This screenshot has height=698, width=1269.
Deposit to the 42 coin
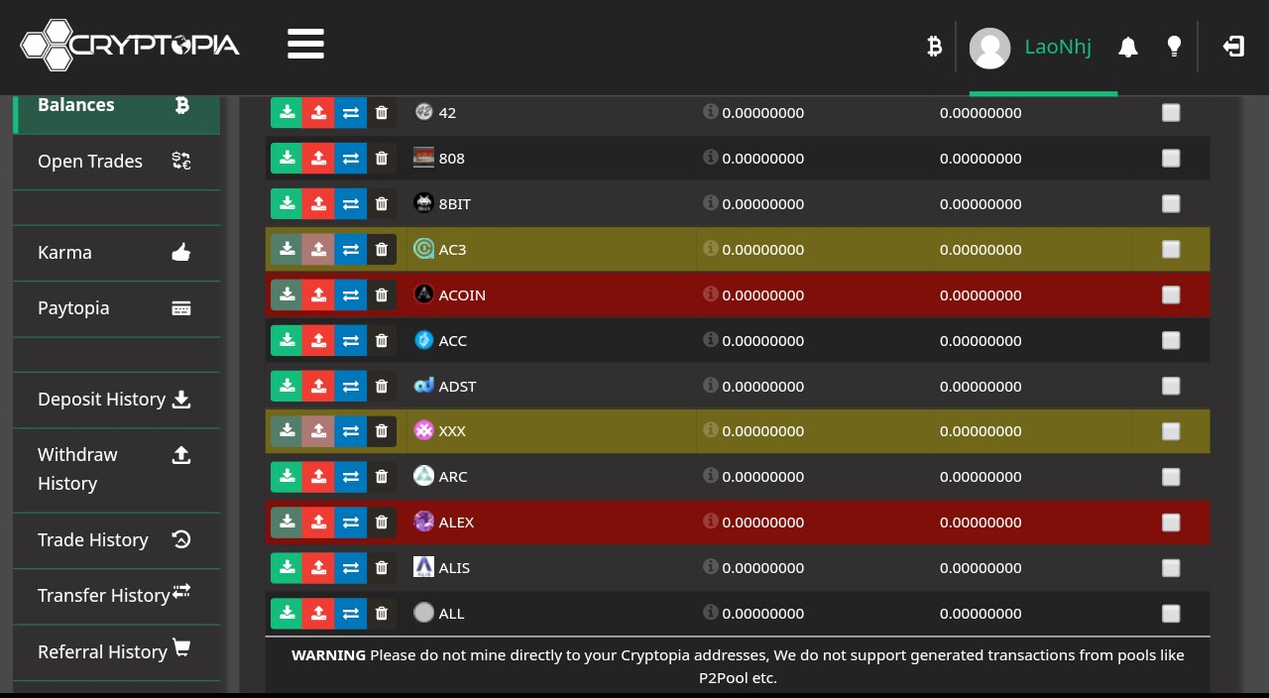287,113
